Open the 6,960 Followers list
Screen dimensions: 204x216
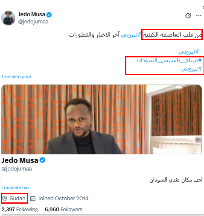coord(64,210)
